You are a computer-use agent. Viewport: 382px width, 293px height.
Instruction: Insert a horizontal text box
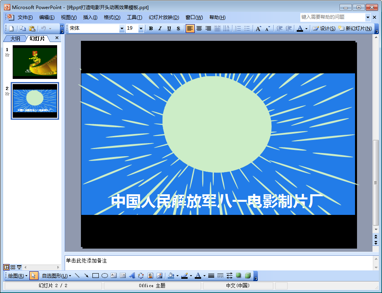pyautogui.click(x=114, y=276)
